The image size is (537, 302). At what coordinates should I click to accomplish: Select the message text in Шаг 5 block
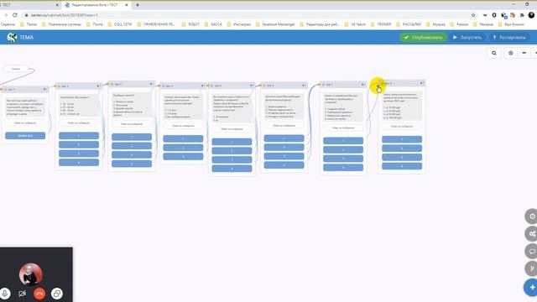[232, 108]
